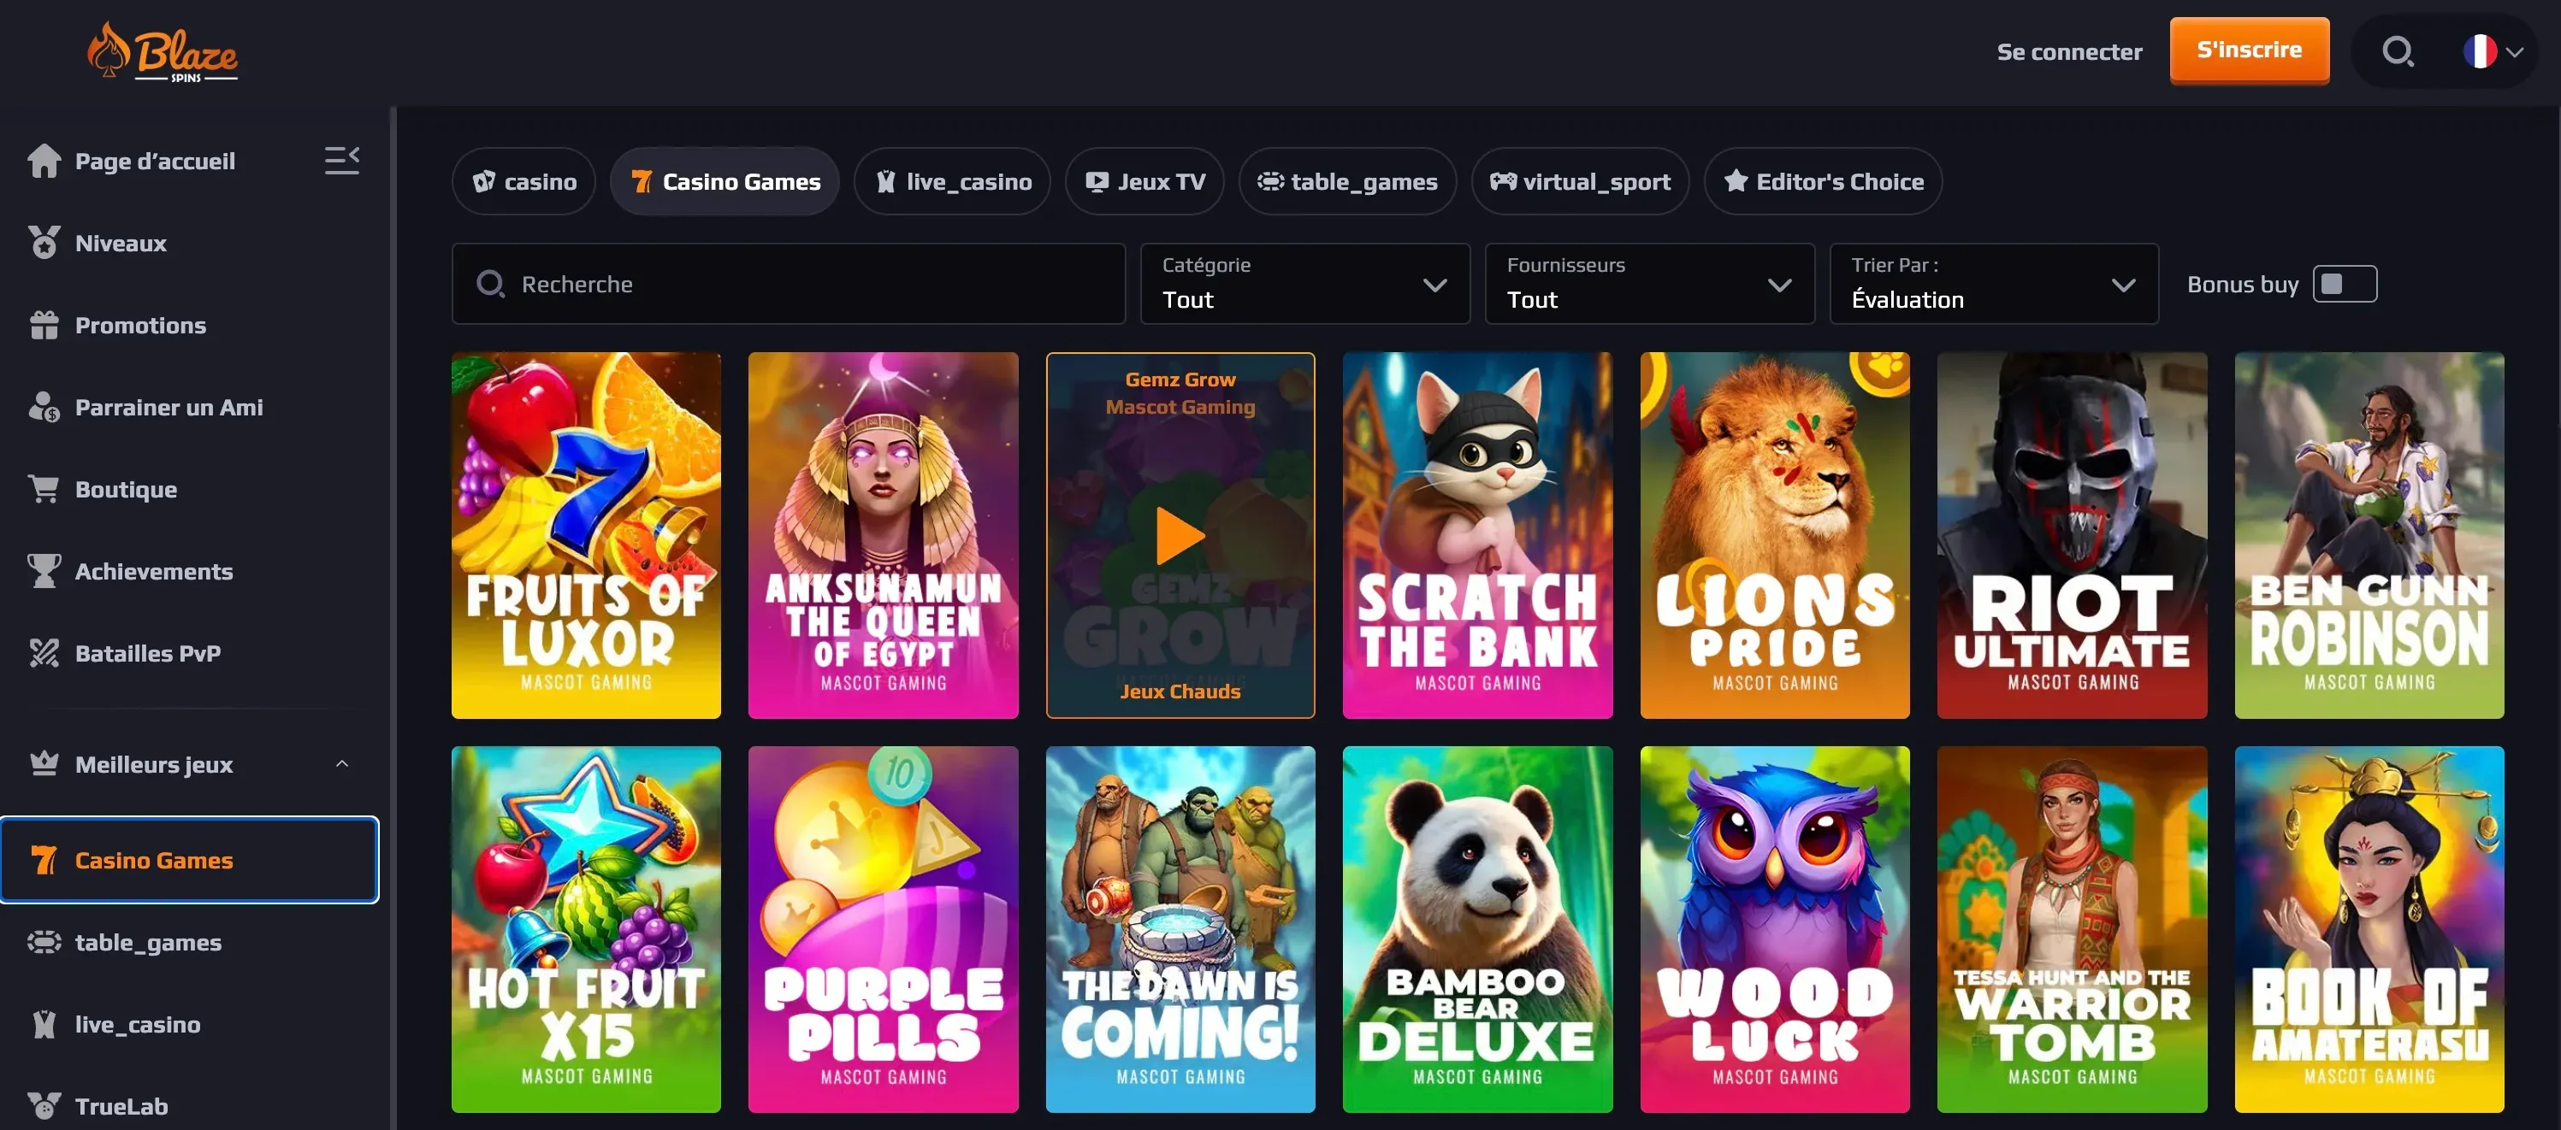
Task: Select the Niveaux crown icon in sidebar
Action: point(44,242)
